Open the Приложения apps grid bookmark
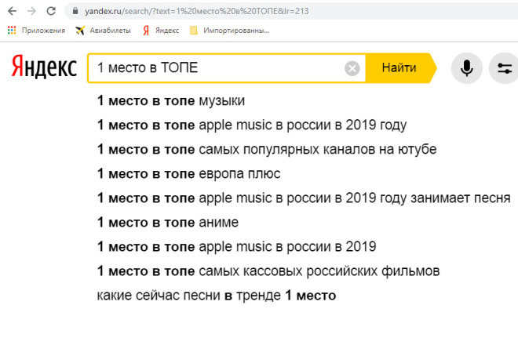 36,31
